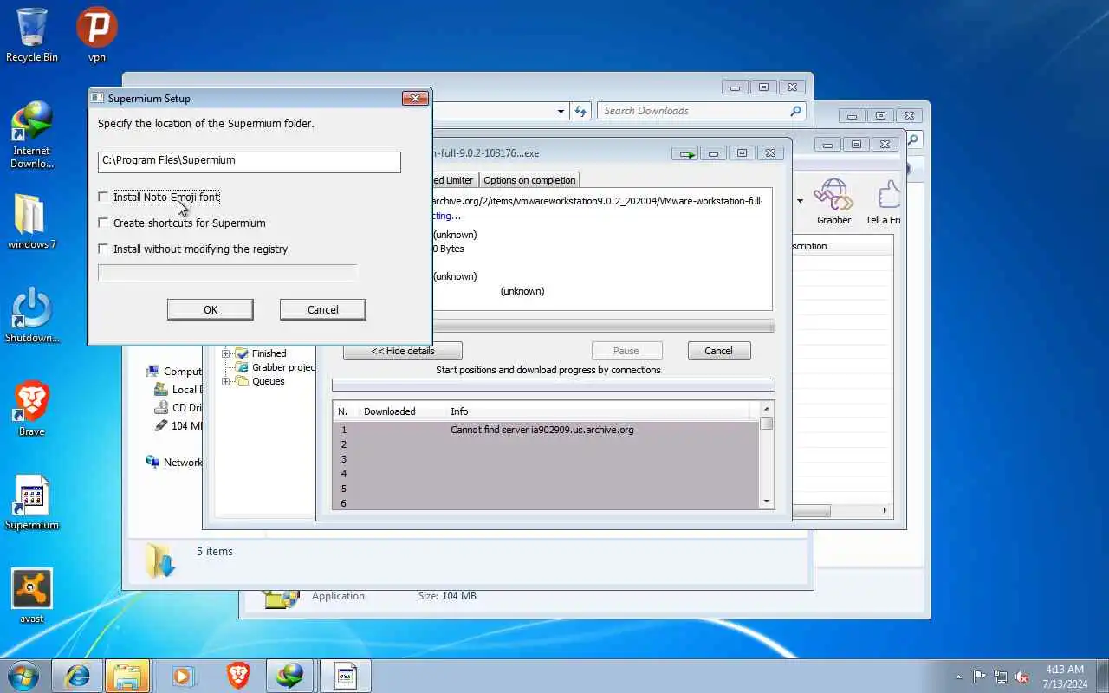Select the Supermium desktop shortcut
This screenshot has width=1109, height=693.
(32, 502)
